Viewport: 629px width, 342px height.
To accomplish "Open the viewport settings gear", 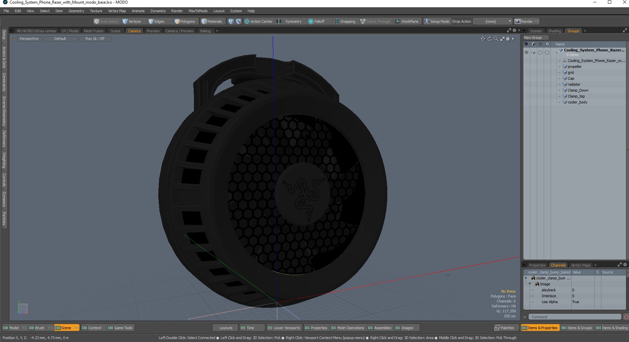I will (508, 39).
